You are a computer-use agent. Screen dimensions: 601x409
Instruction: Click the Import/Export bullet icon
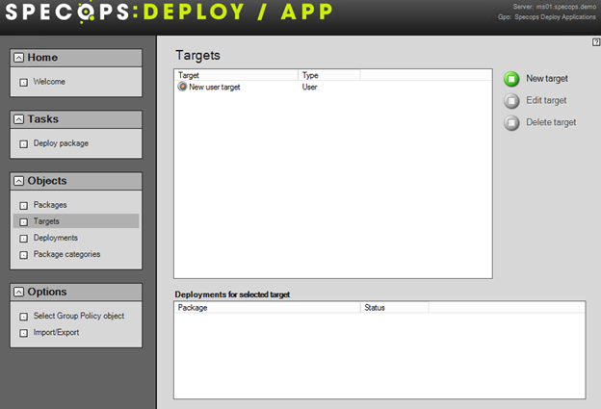(24, 333)
